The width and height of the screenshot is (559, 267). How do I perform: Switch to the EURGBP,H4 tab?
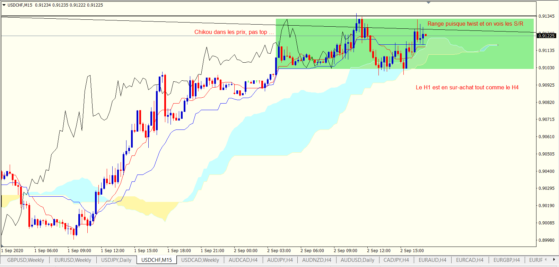(x=506, y=260)
